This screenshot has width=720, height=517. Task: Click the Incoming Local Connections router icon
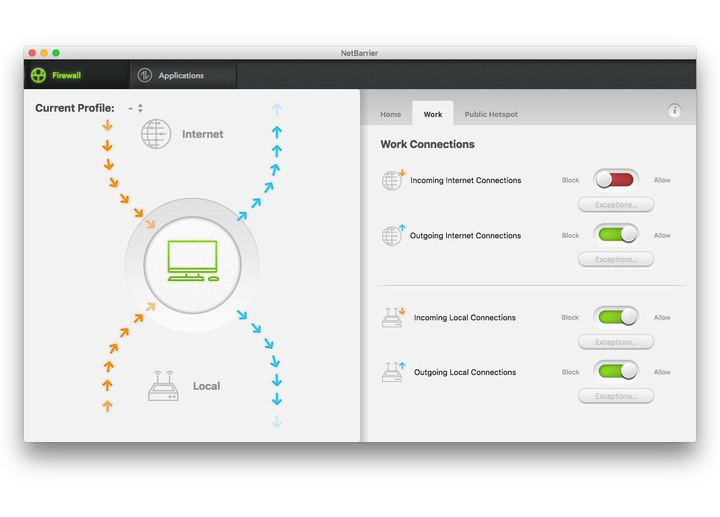(x=392, y=318)
